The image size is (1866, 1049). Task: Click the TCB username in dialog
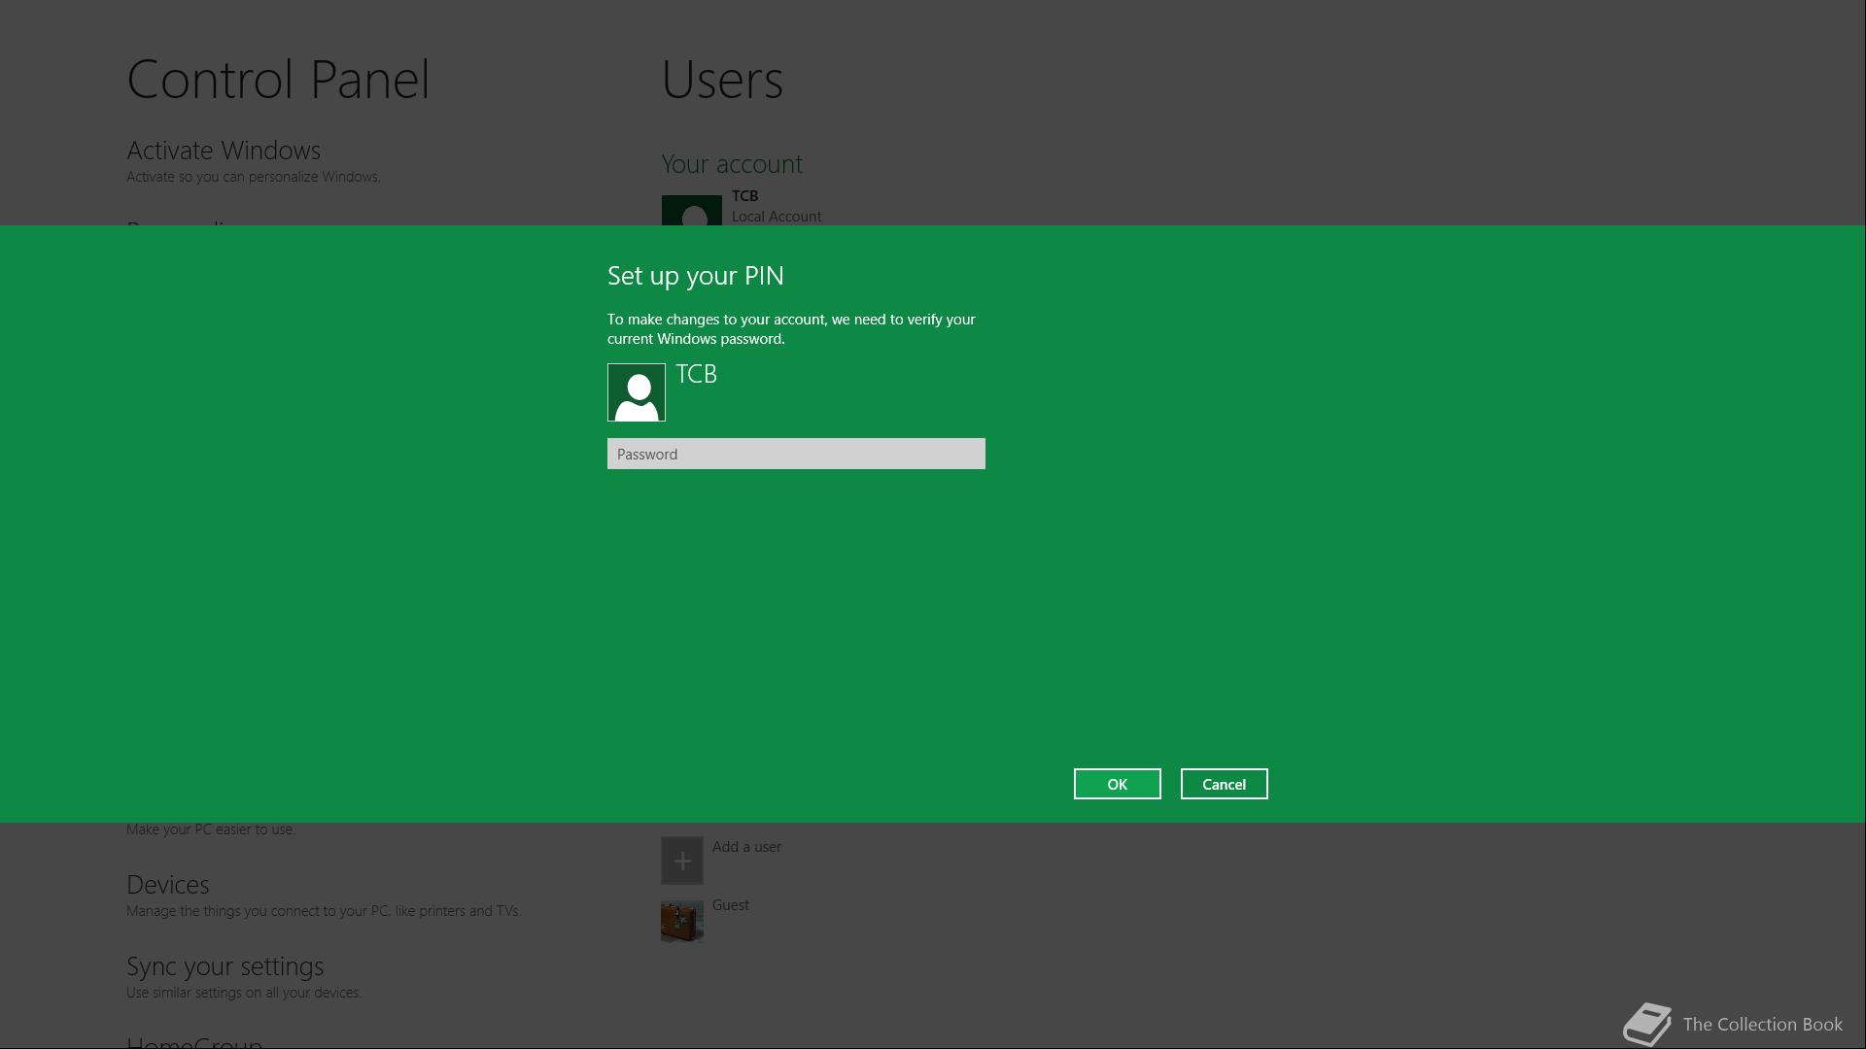pyautogui.click(x=696, y=375)
